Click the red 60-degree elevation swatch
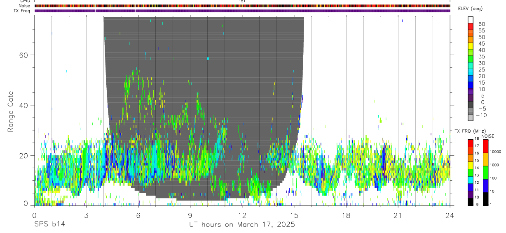The width and height of the screenshot is (506, 233). tap(471, 26)
